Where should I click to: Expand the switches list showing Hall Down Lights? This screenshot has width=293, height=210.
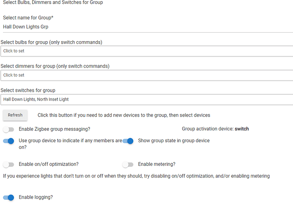pyautogui.click(x=146, y=99)
